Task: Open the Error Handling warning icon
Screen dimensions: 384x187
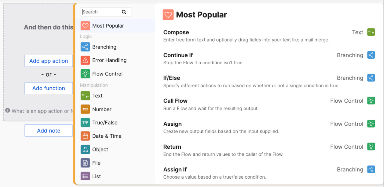Action: pos(85,60)
